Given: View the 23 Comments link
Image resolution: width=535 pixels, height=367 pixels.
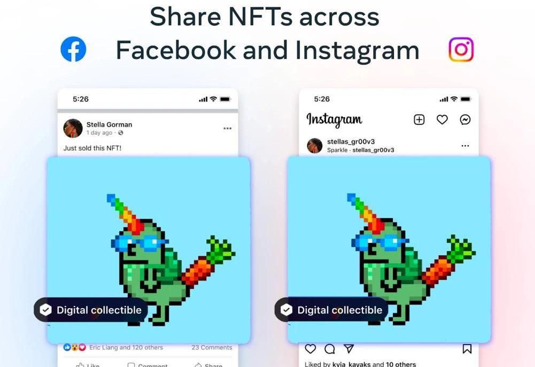Looking at the screenshot, I should tap(212, 347).
